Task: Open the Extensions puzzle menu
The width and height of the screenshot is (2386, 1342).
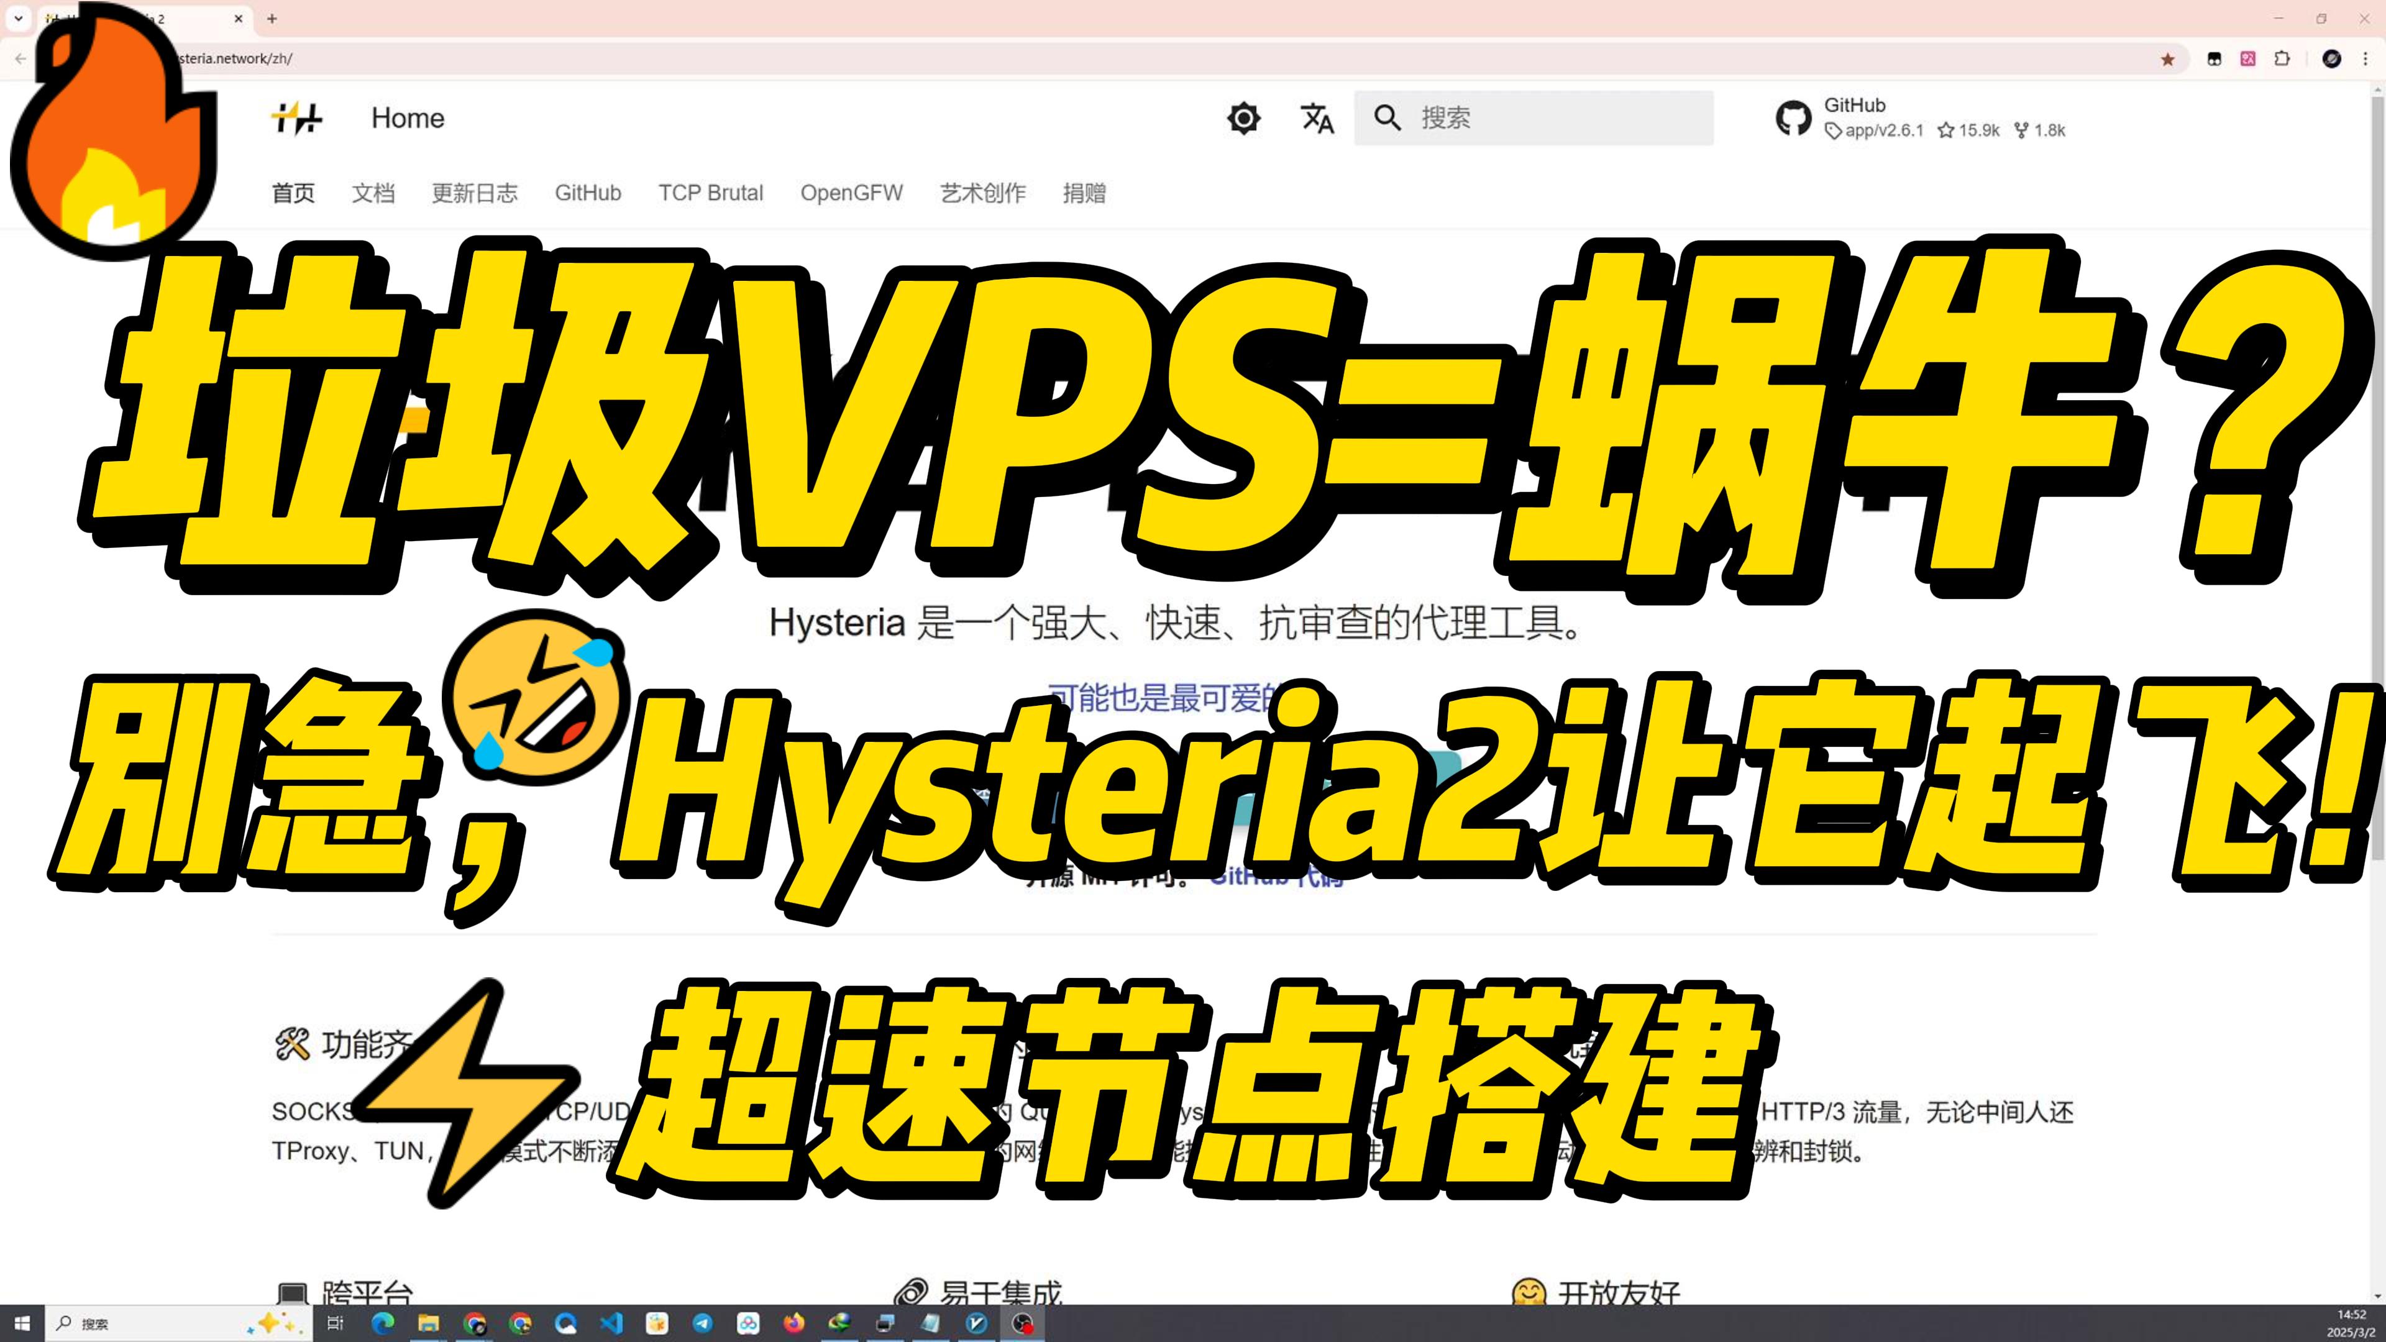Action: point(2282,59)
